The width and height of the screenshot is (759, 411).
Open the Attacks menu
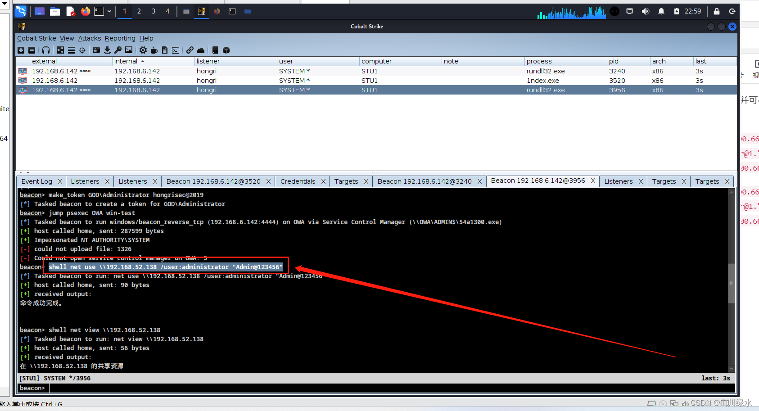[90, 38]
